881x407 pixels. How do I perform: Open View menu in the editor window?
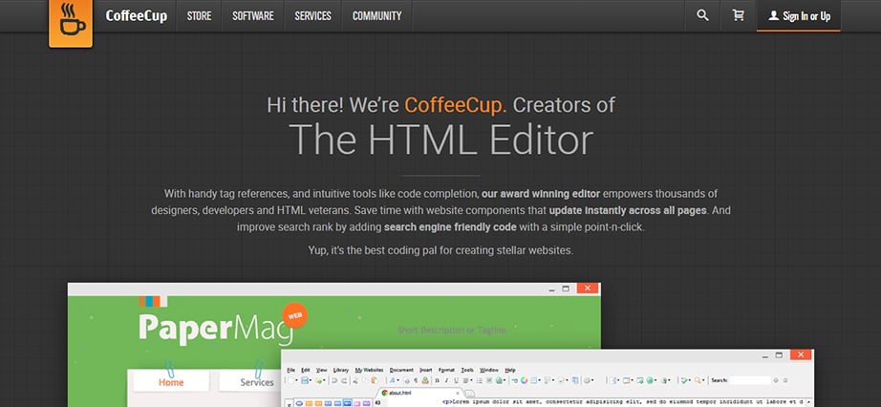click(x=321, y=370)
